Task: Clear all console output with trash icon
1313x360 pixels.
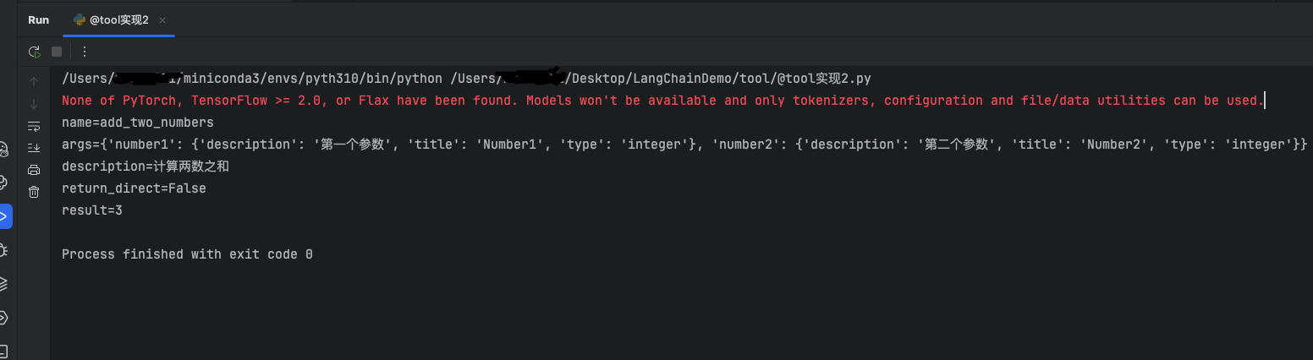Action: pos(34,192)
